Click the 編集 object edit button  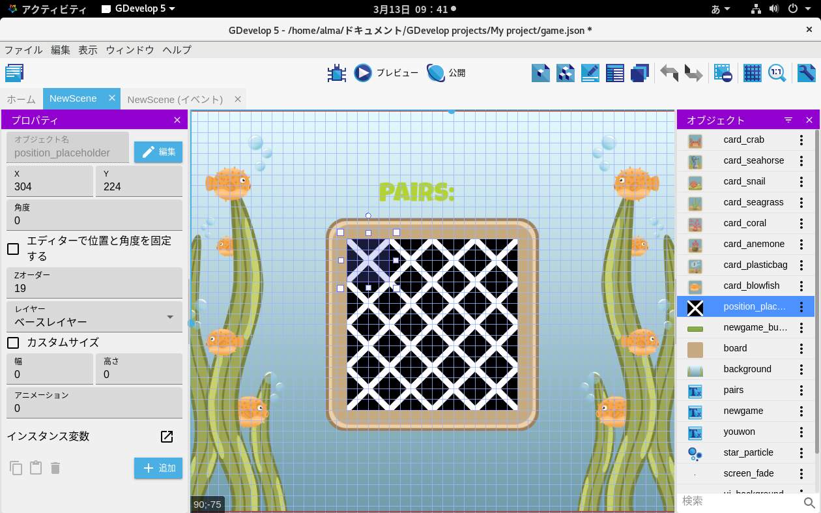point(158,152)
